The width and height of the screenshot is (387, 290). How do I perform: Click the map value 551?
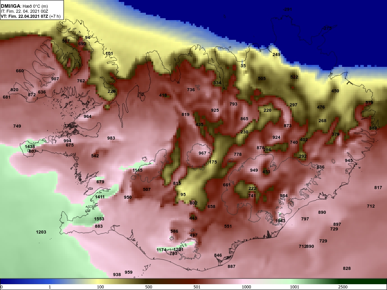pyautogui.click(x=228, y=226)
